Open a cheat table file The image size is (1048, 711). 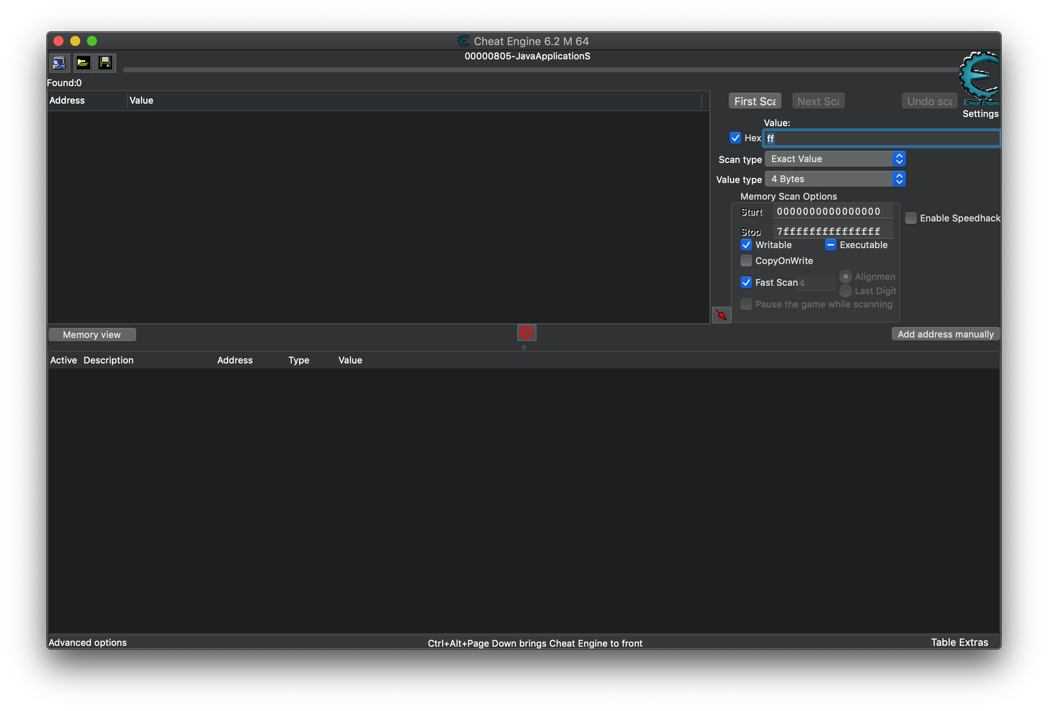[x=83, y=63]
